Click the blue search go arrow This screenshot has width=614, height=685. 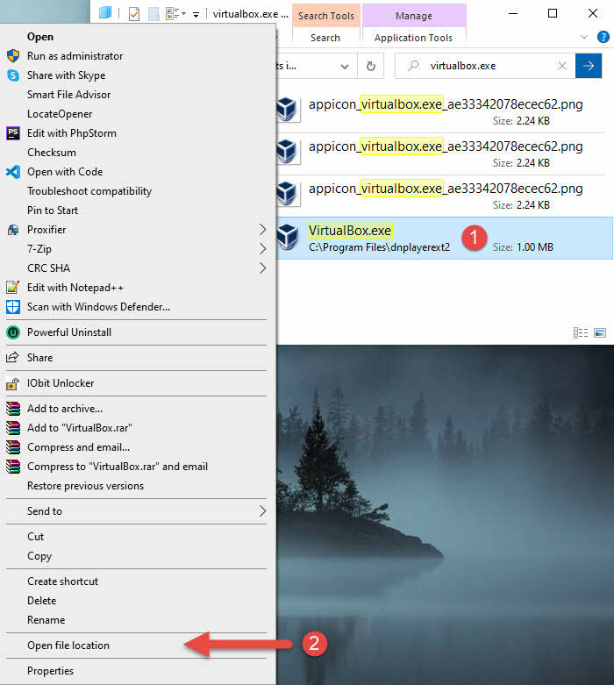(x=589, y=66)
